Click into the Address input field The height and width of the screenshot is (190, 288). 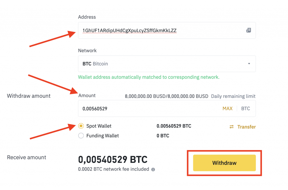[160, 30]
